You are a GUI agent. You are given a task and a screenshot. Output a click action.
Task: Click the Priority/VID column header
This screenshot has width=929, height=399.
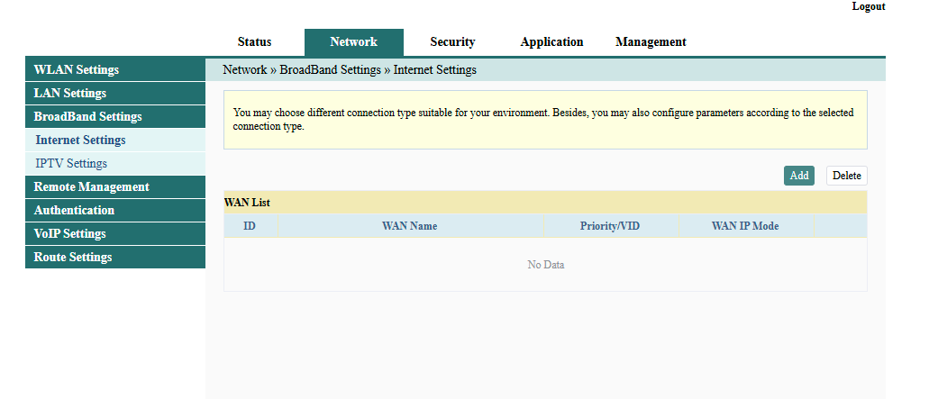tap(609, 226)
